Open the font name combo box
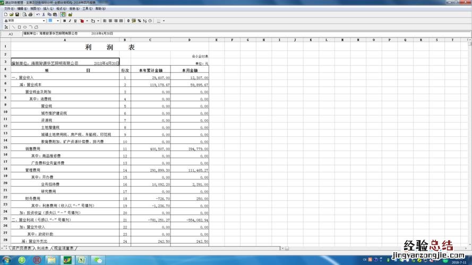 click(x=24, y=21)
